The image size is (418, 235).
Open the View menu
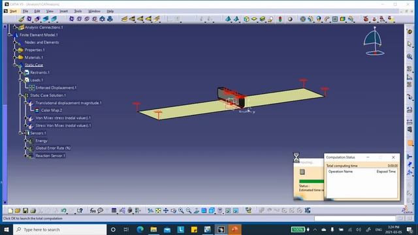tap(50, 11)
